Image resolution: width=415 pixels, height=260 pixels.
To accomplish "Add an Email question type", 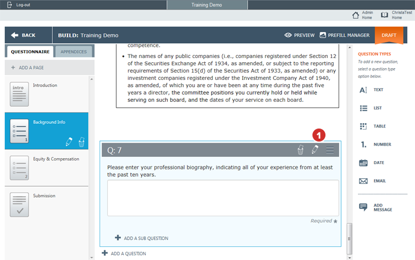I will point(371,181).
